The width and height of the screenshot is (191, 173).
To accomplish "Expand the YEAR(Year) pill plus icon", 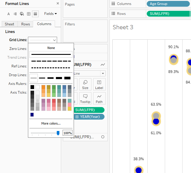I will (x=77, y=117).
